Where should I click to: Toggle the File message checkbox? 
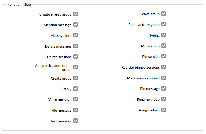coord(76,110)
